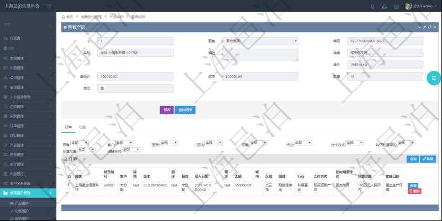Refresh the 查看产品 panel
Screen dimensions: 442x221
click(x=429, y=27)
